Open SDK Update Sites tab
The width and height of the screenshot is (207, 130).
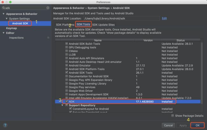pyautogui.click(x=103, y=25)
